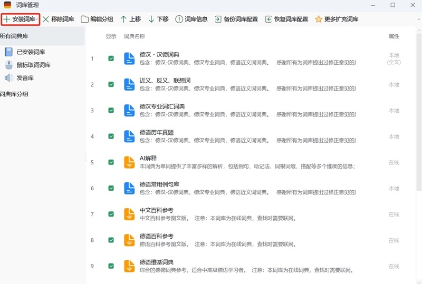Image resolution: width=422 pixels, height=284 pixels.
Task: Select the 德语历年真题 dictionary row
Action: (157, 133)
